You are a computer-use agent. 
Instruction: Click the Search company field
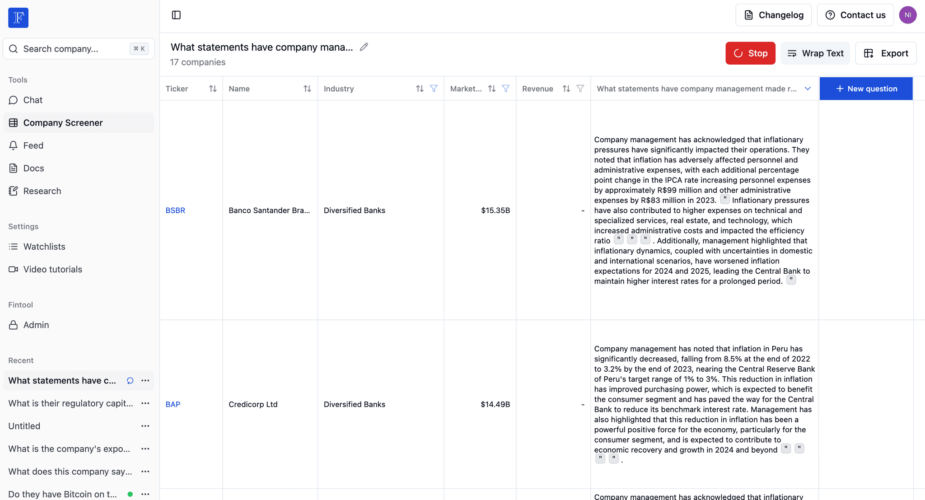[79, 49]
